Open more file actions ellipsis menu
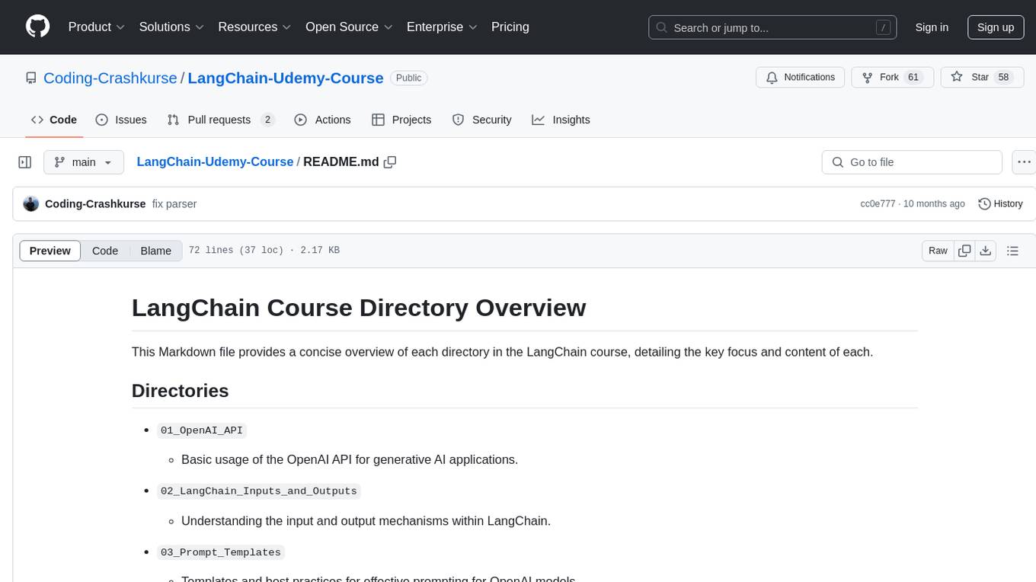This screenshot has height=582, width=1036. (x=1024, y=162)
